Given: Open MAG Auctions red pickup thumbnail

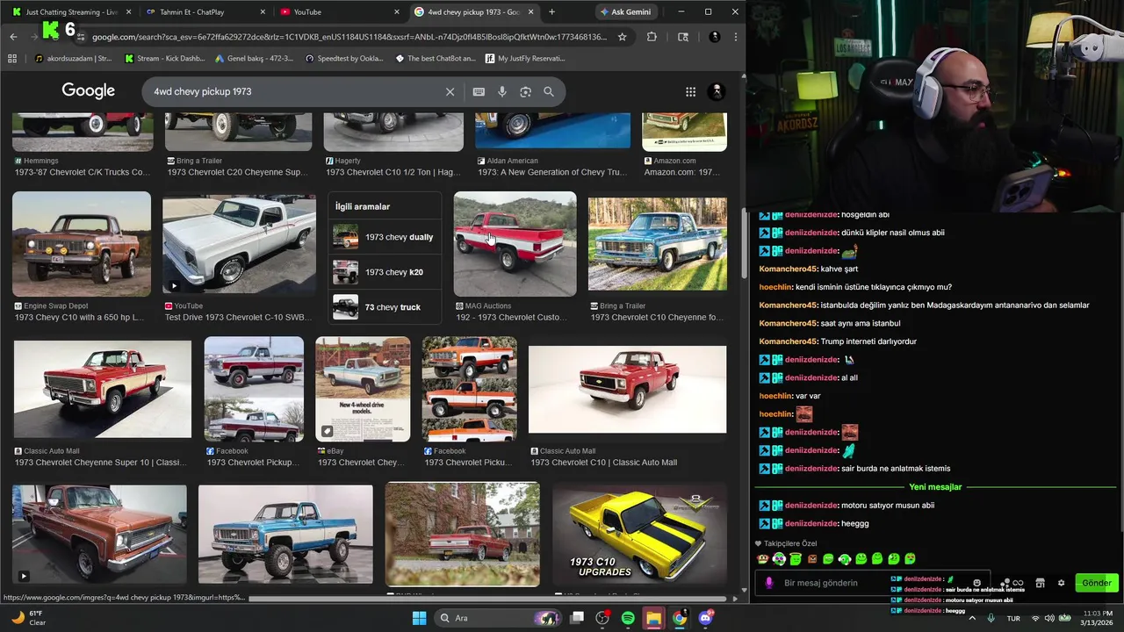Looking at the screenshot, I should coord(515,244).
